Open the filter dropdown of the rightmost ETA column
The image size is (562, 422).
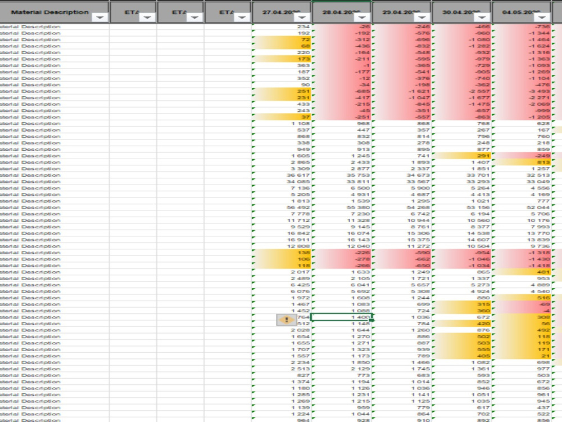(242, 17)
